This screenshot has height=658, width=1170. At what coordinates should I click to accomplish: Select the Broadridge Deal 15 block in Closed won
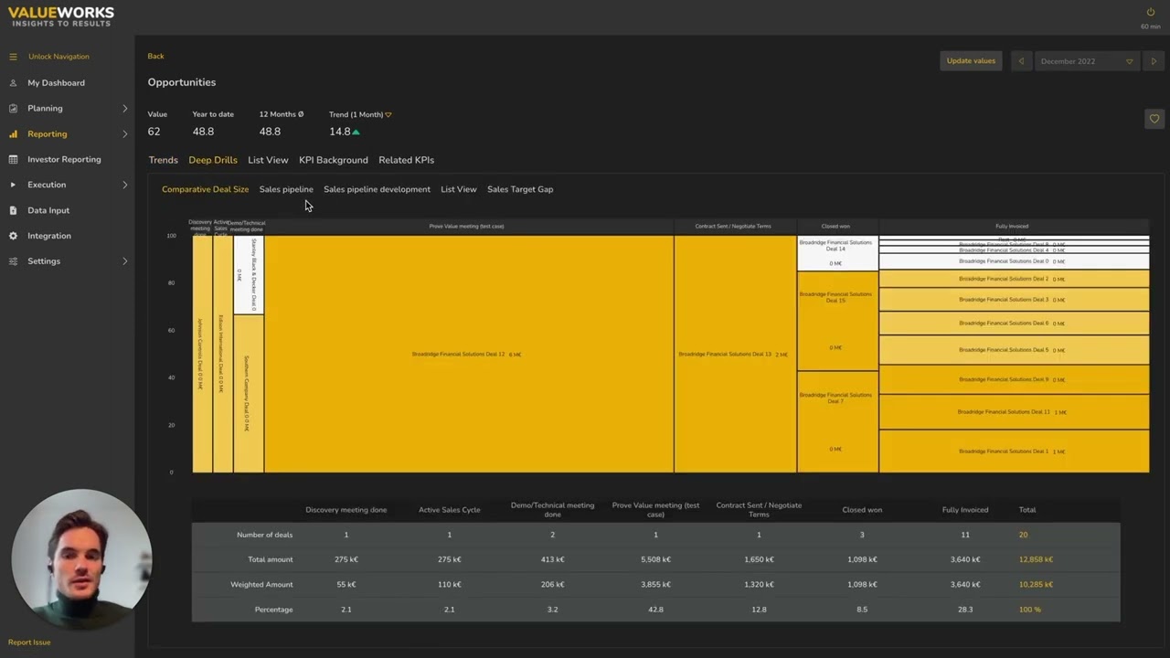(x=837, y=321)
